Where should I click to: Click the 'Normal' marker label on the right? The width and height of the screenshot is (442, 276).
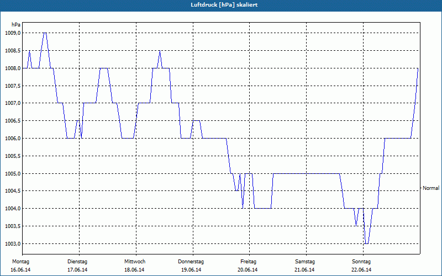[x=431, y=188]
